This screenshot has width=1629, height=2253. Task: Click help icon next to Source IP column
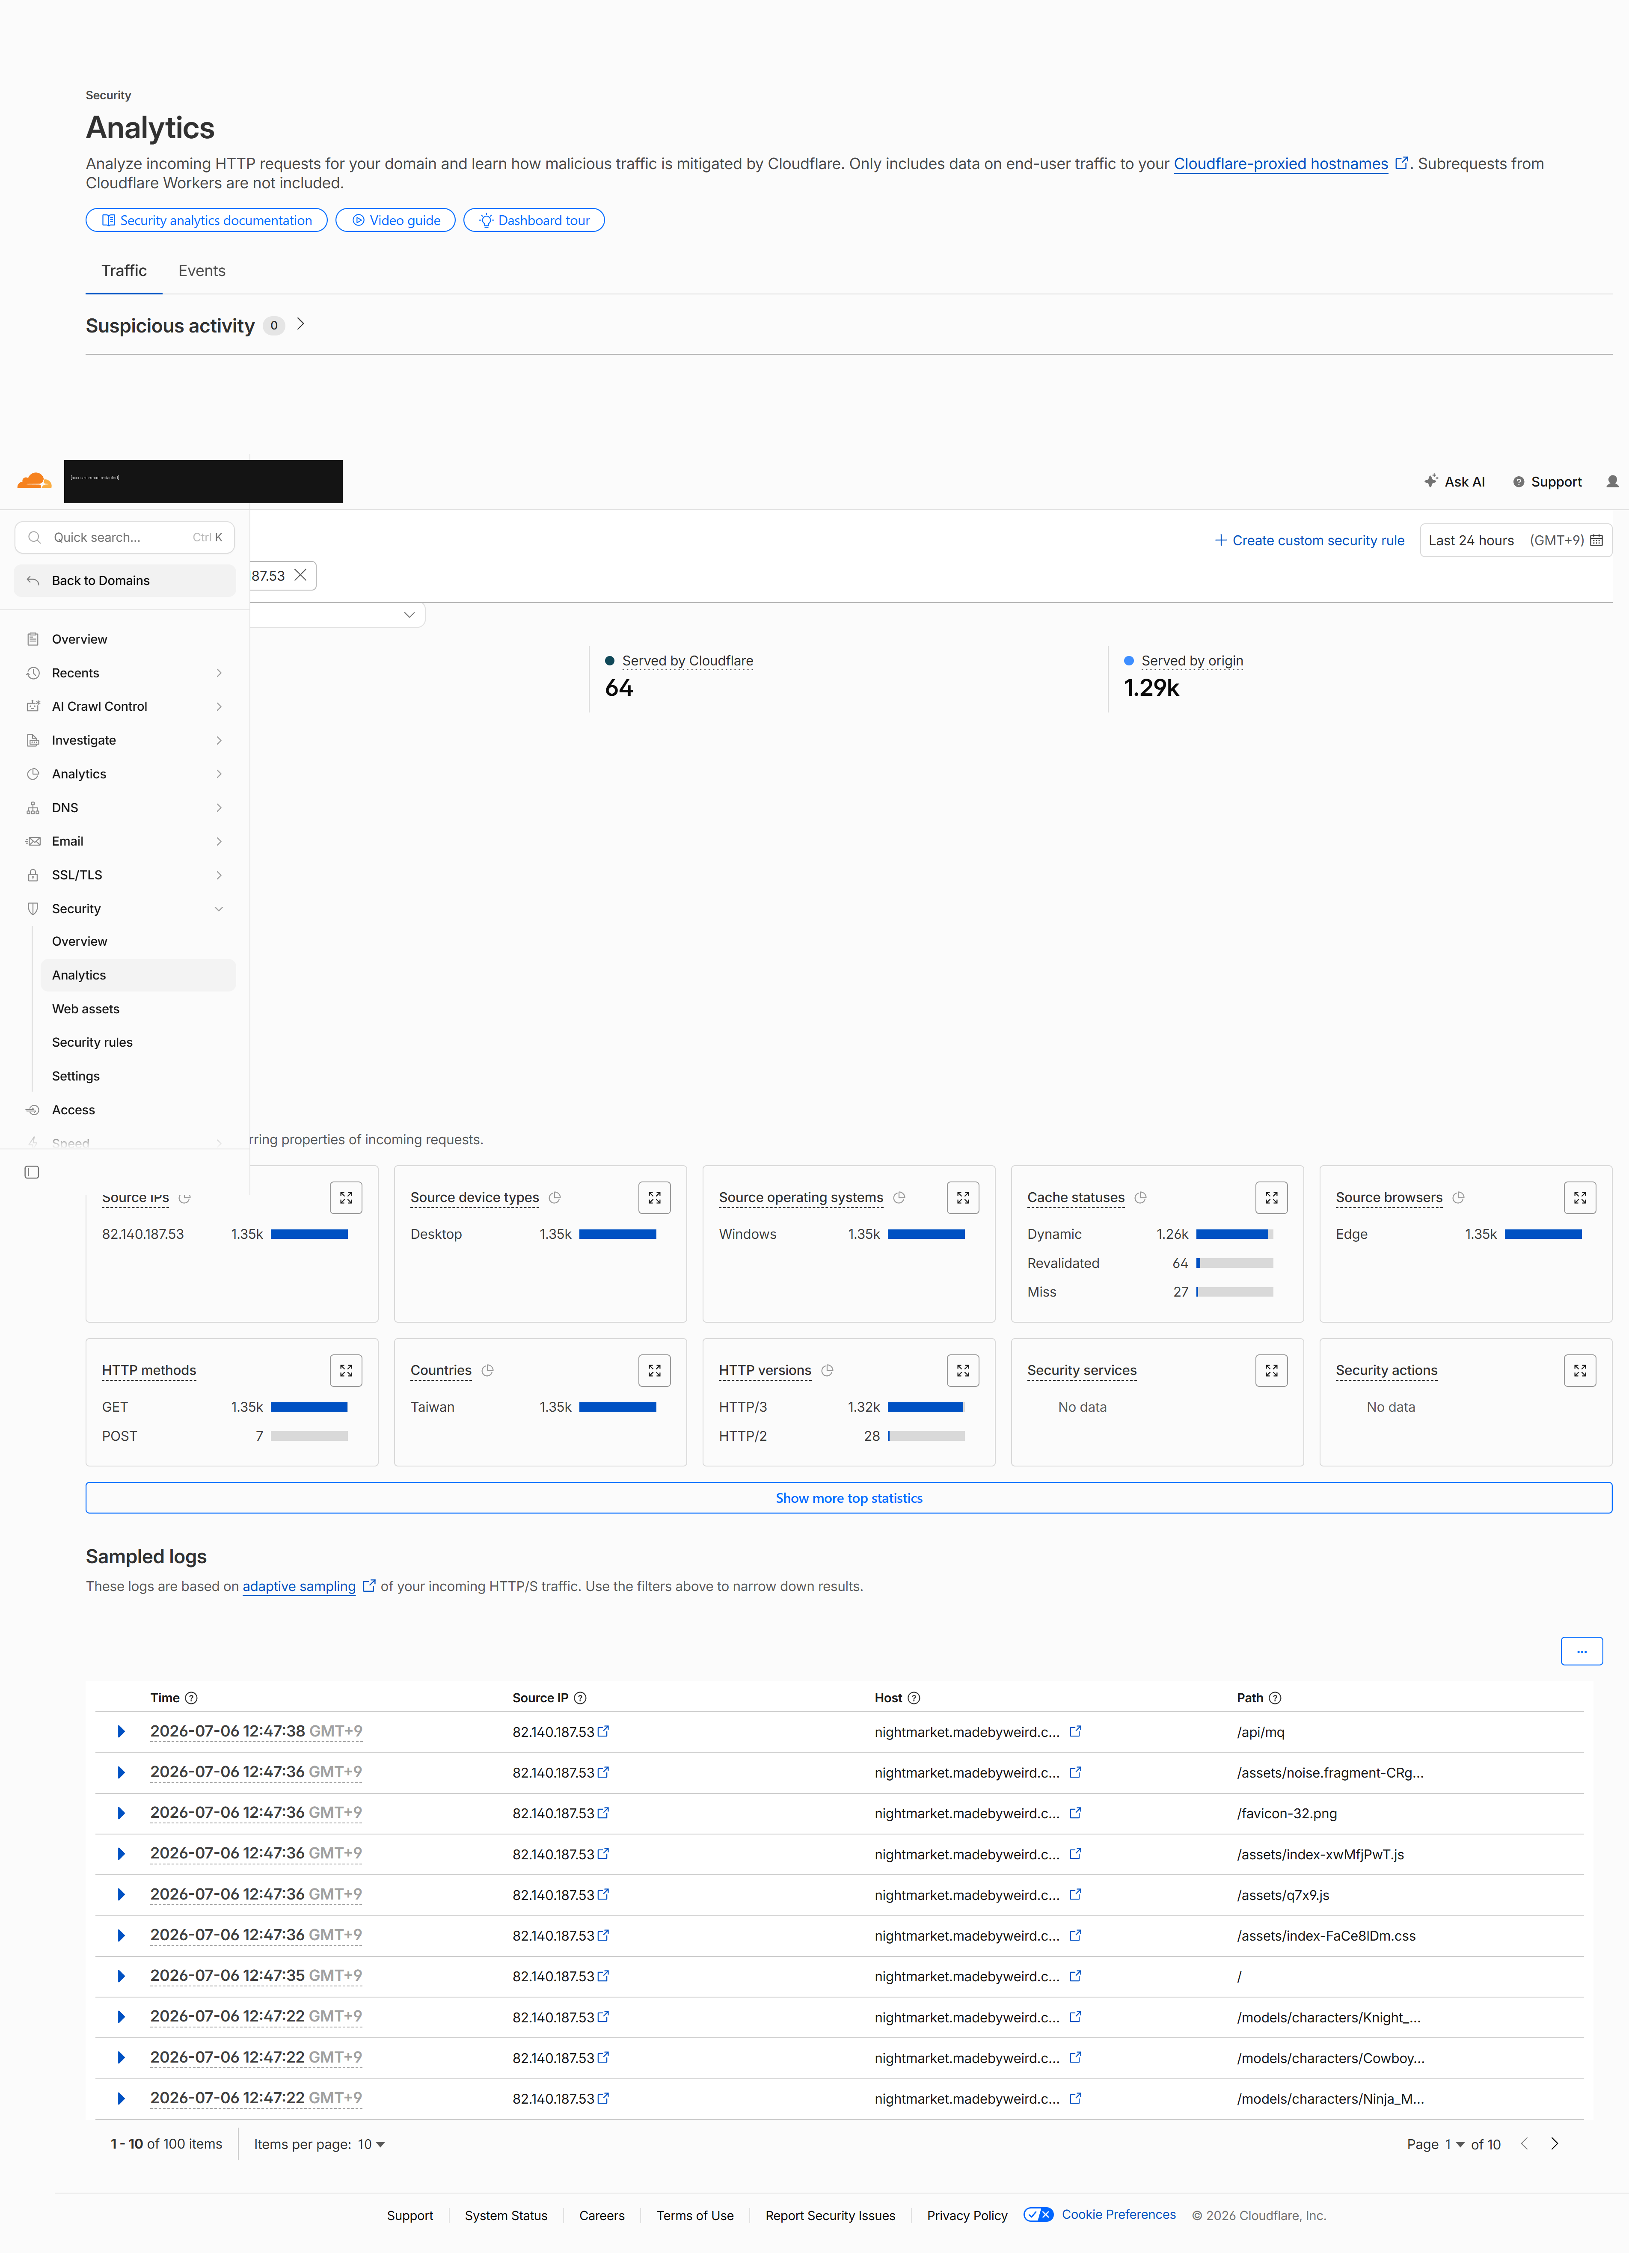pos(580,1698)
